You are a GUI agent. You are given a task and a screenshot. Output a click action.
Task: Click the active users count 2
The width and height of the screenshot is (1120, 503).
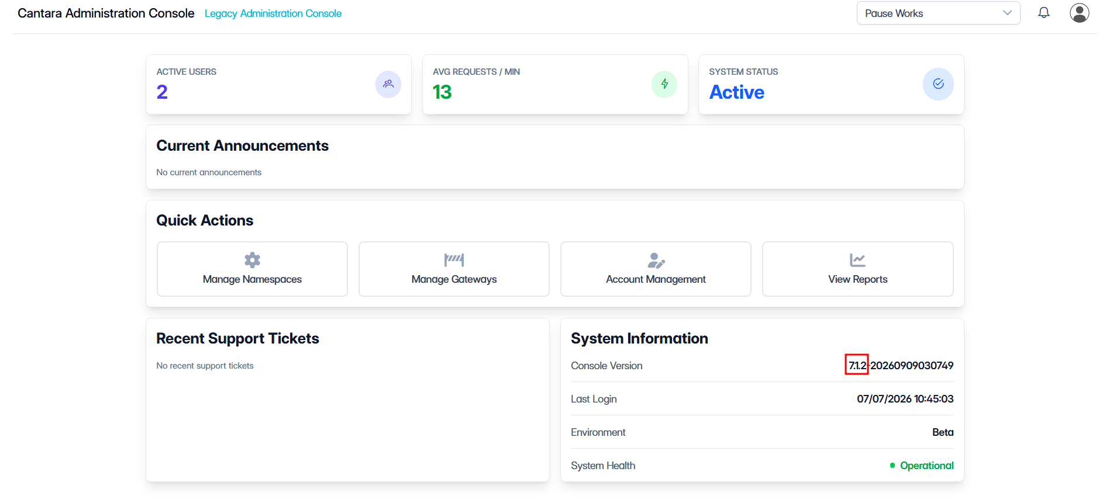(162, 92)
